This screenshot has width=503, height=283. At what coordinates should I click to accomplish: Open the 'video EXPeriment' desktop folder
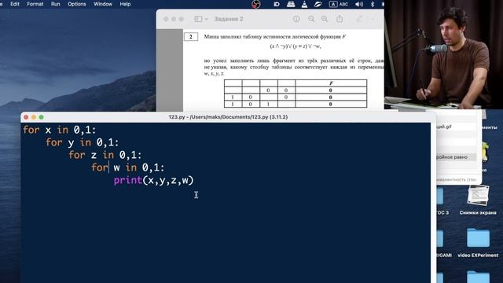tap(478, 243)
